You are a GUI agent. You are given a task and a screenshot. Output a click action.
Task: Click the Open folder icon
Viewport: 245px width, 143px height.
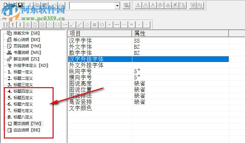13,5
